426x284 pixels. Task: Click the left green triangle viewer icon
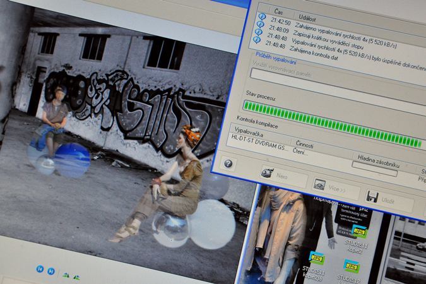pyautogui.click(x=66, y=275)
